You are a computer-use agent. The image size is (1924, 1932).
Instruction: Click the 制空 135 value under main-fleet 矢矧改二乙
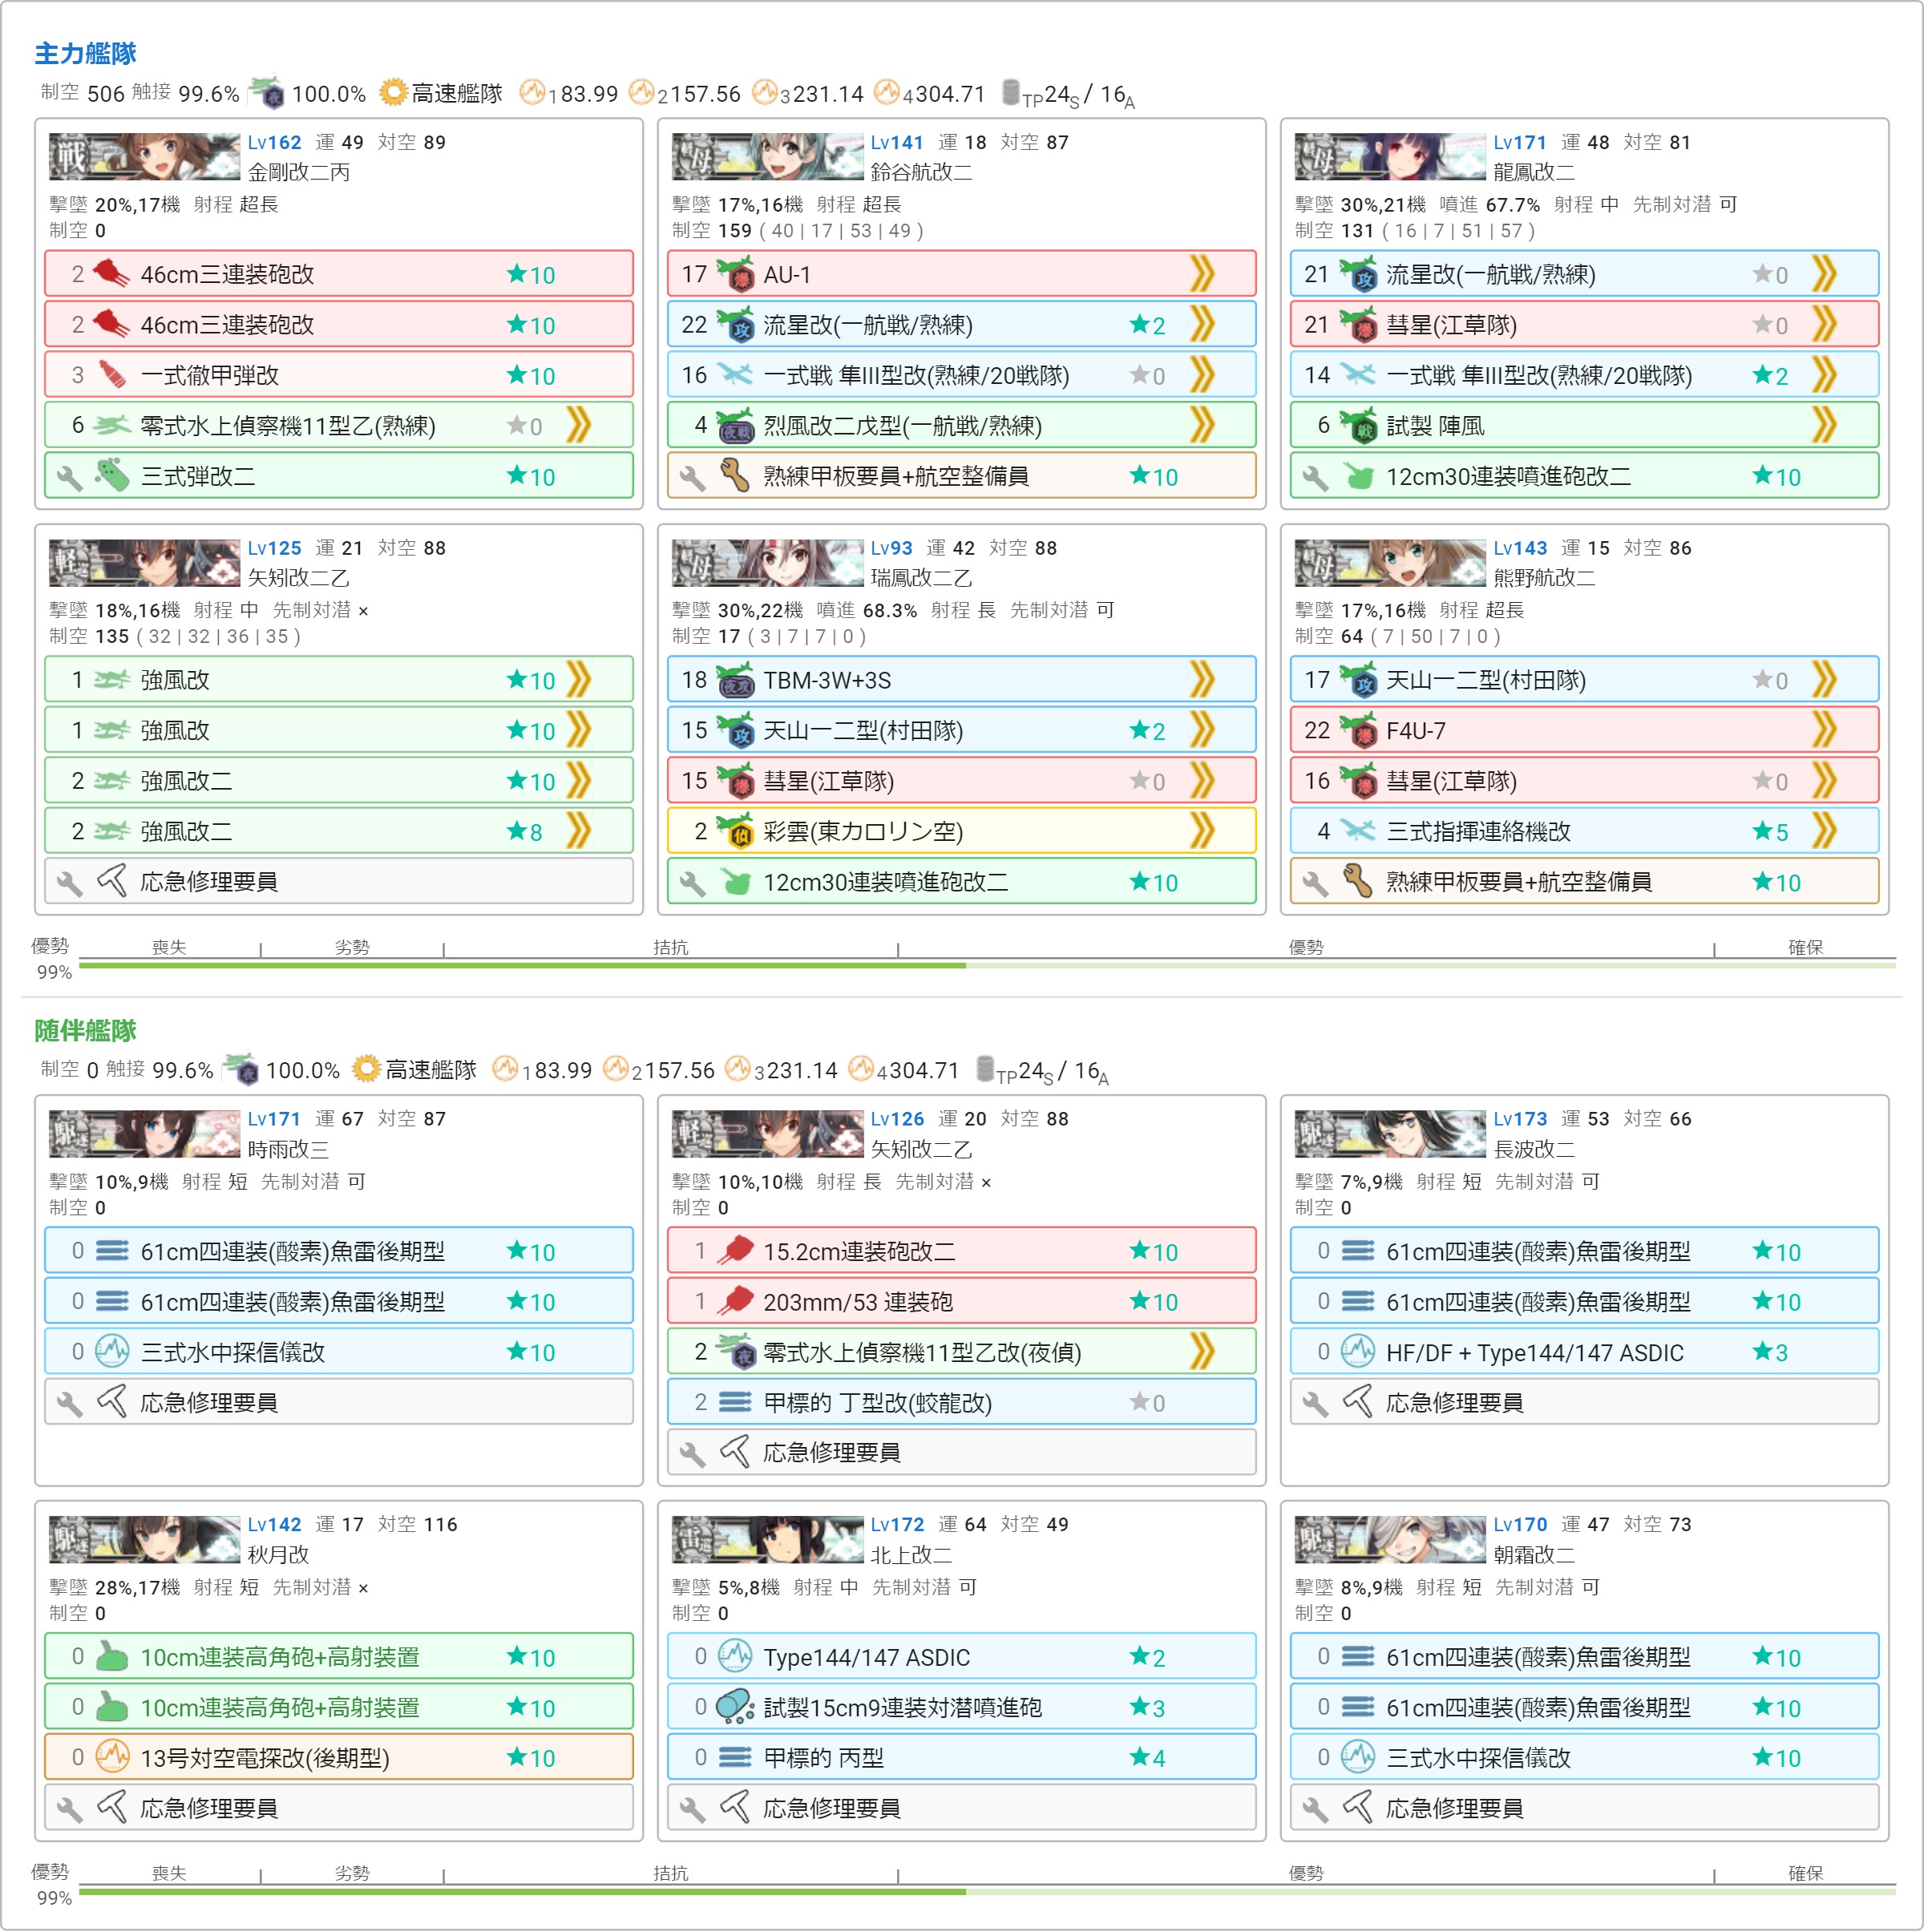tap(112, 636)
